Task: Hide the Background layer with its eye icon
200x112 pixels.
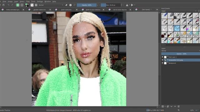Action: point(162,63)
